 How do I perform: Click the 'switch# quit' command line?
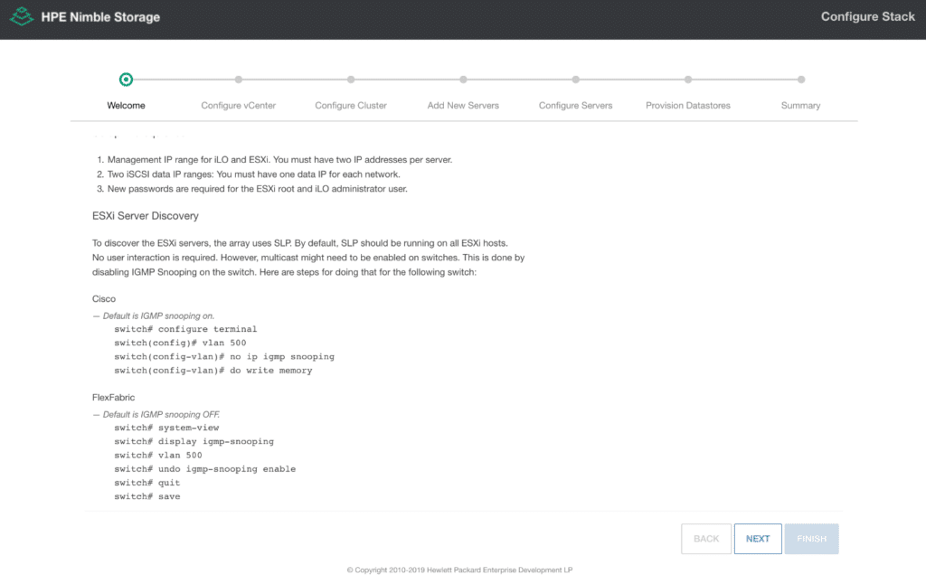click(x=147, y=483)
